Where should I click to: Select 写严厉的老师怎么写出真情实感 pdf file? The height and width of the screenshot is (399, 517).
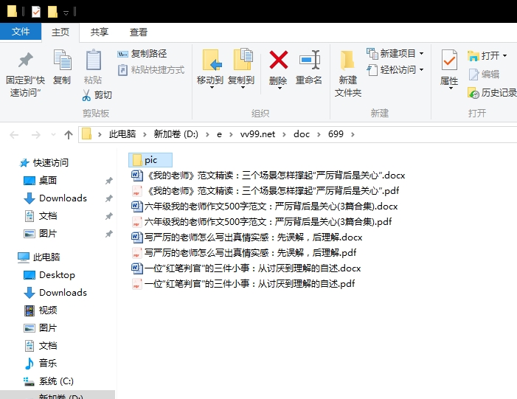(244, 253)
